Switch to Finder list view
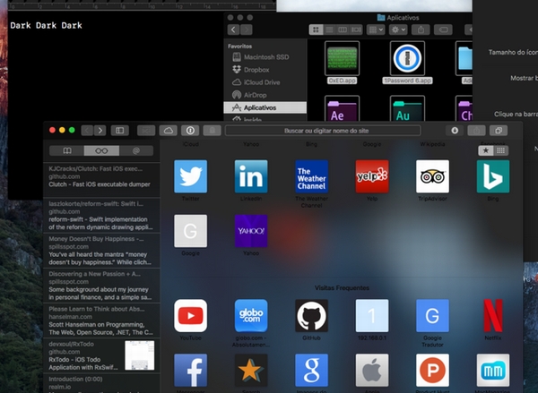The image size is (538, 393). [x=330, y=30]
